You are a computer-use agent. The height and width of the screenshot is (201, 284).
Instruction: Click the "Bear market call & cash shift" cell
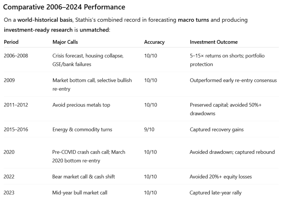click(x=83, y=177)
